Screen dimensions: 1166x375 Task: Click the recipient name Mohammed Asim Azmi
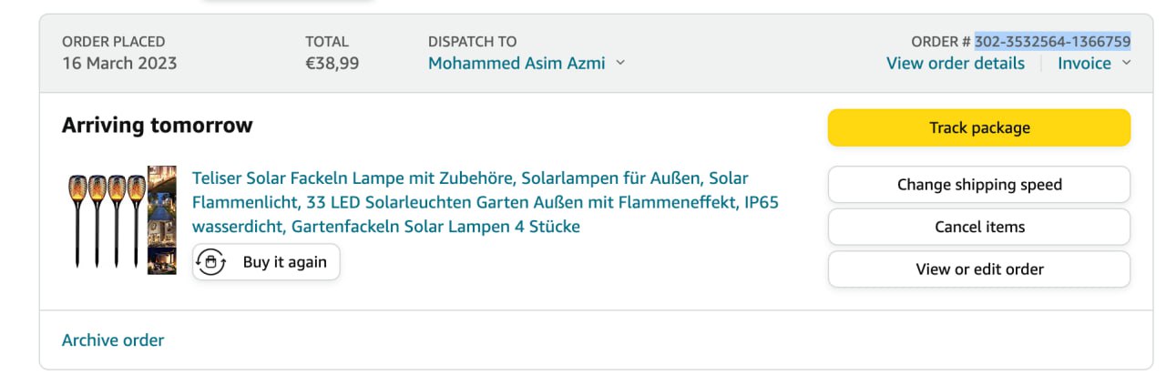[x=517, y=63]
